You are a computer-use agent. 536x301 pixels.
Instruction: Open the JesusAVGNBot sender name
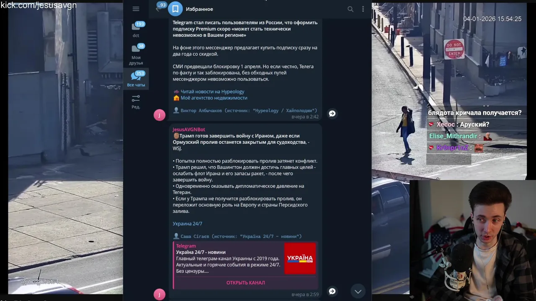pos(189,130)
